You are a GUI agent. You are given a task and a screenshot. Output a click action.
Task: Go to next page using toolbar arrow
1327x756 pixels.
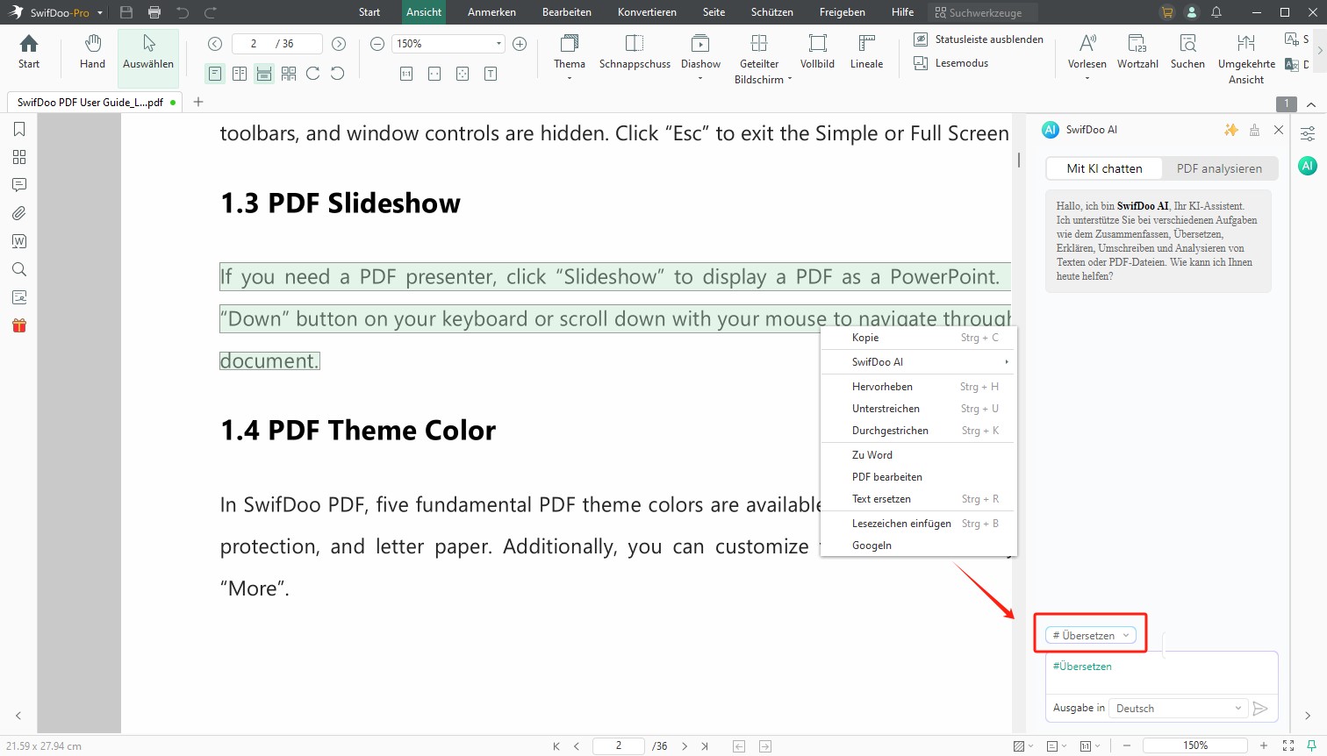coord(339,44)
